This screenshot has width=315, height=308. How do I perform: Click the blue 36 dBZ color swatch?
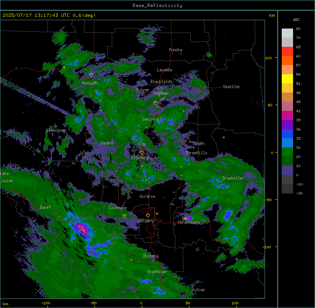pyautogui.click(x=287, y=134)
